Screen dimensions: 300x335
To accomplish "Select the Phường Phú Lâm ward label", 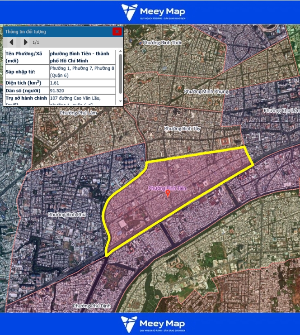I will click(x=79, y=113).
